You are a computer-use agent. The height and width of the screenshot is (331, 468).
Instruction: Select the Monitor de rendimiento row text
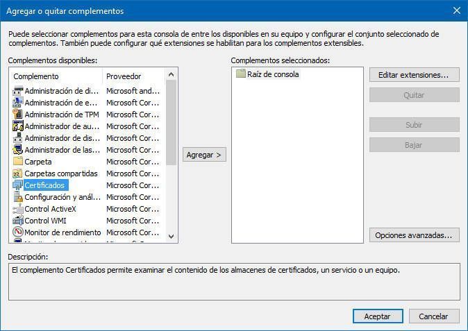pos(62,232)
